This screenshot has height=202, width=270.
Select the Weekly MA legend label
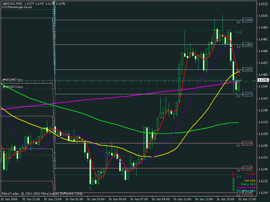click(x=246, y=187)
